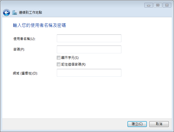Select the 記住這個密碼(R) label text
Viewport: 174px width, 132px height.
coord(73,64)
